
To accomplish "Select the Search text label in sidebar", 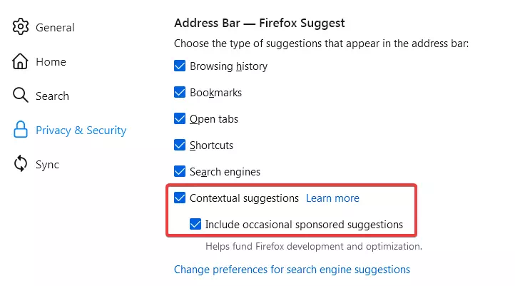I will (x=53, y=96).
